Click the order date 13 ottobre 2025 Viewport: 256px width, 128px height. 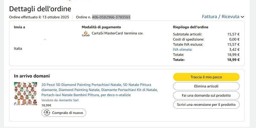tap(56, 17)
